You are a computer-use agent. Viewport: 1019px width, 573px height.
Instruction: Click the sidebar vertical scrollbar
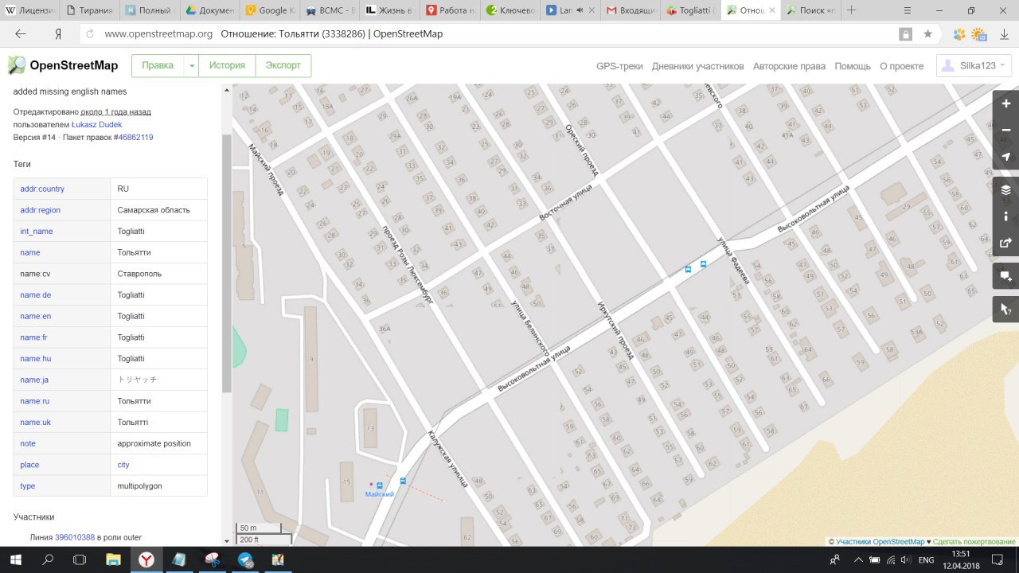227,263
